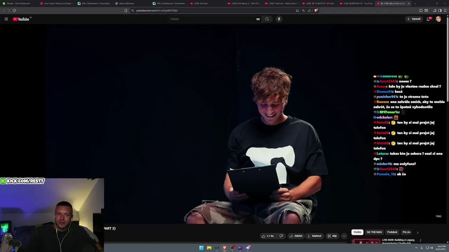This screenshot has width=449, height=252.
Task: Open the OBS taskbar icon
Action: (233, 248)
